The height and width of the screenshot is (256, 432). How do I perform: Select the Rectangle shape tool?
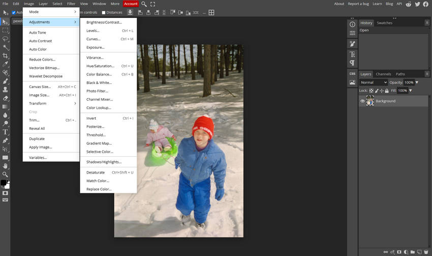5,157
